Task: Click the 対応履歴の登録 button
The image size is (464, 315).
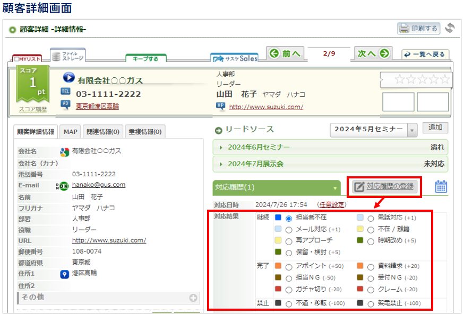Action: tap(384, 186)
